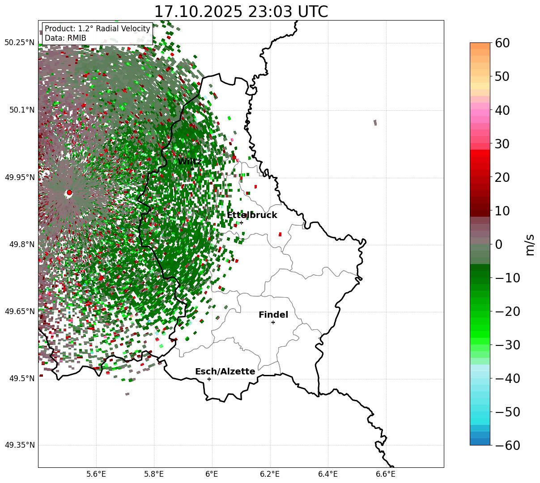Viewport: 540px width, 483px height.
Task: Click the 49.35°N latitude tick label
Action: tap(19, 445)
